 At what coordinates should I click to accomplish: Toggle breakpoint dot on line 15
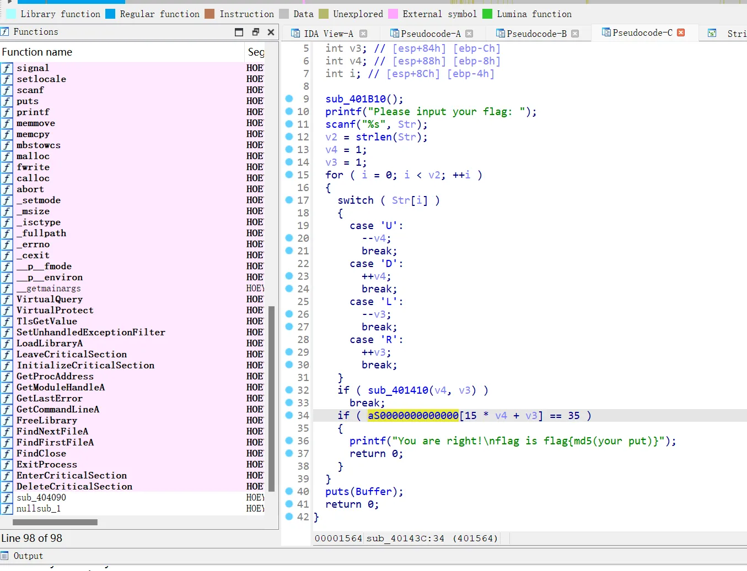coord(289,175)
